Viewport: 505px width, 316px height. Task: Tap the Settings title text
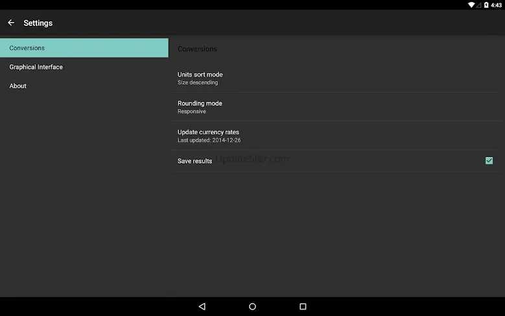point(38,23)
